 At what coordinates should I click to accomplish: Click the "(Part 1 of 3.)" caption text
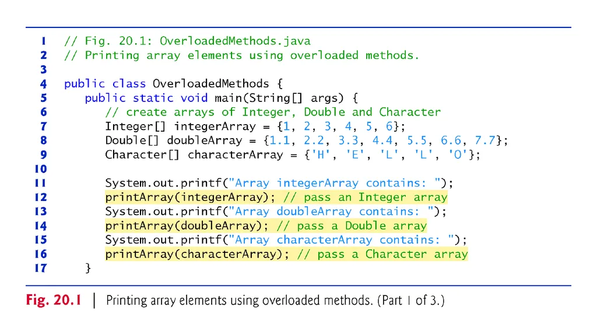(x=411, y=301)
